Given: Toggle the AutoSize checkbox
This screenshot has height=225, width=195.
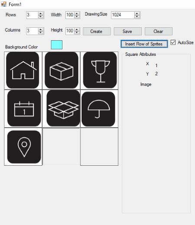Looking at the screenshot, I should tap(173, 42).
